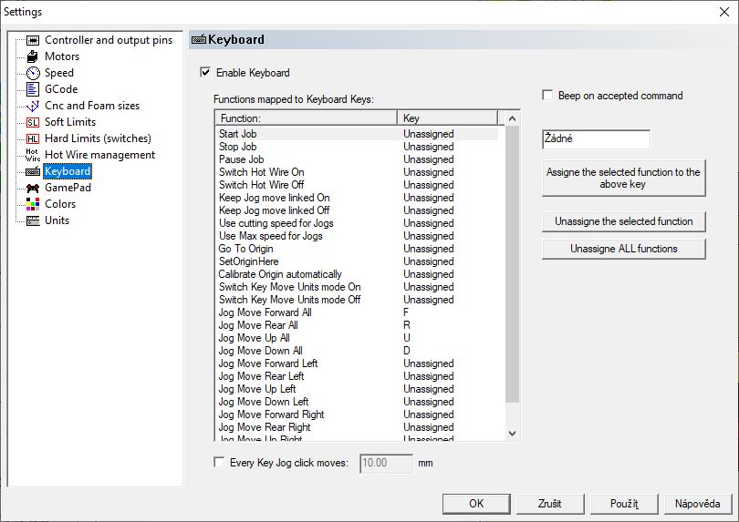Click the Units ruler icon
Screen dimensions: 739x522
(33, 220)
